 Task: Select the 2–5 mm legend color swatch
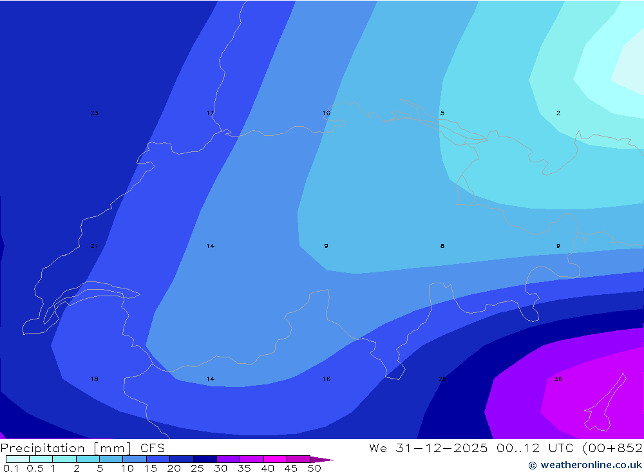(x=88, y=459)
